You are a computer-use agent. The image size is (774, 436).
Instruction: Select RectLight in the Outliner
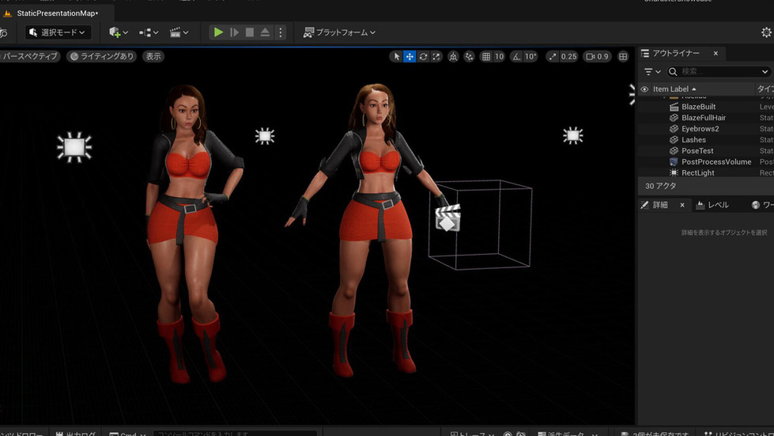[697, 173]
